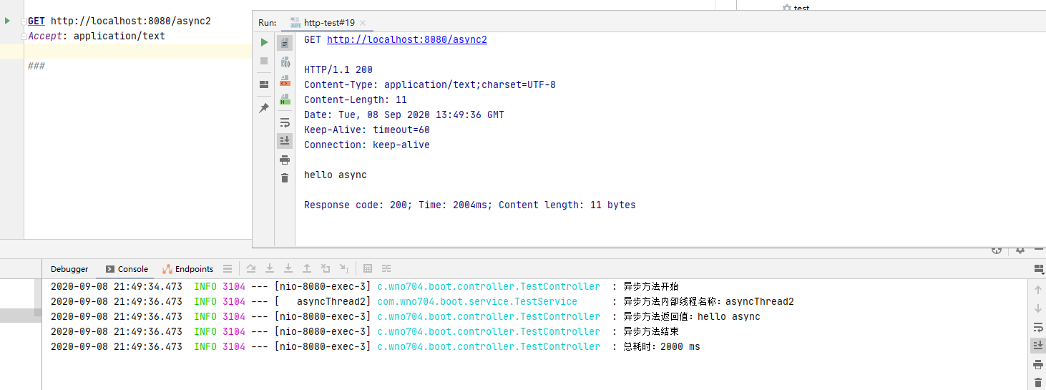View response as HTML

[x=285, y=99]
